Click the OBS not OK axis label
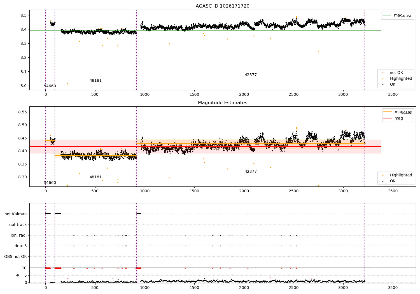 click(x=16, y=256)
